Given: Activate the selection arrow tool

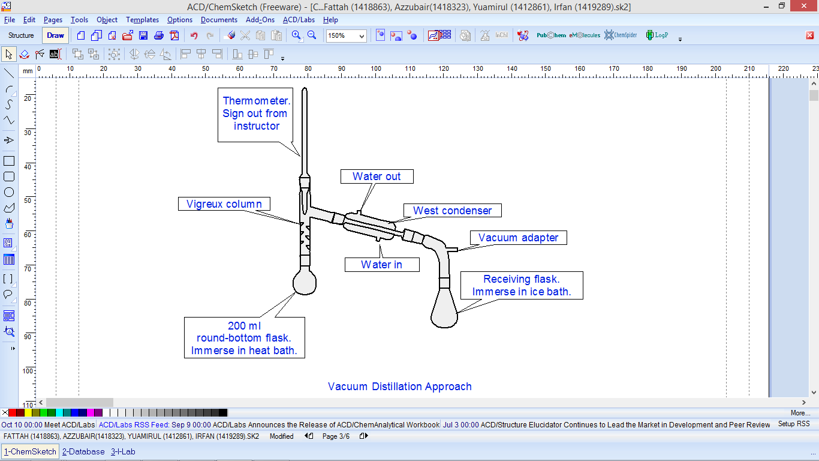Looking at the screenshot, I should point(8,54).
